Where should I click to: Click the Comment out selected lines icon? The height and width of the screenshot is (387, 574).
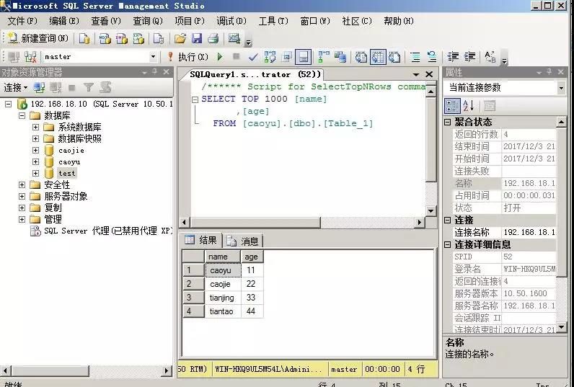415,56
